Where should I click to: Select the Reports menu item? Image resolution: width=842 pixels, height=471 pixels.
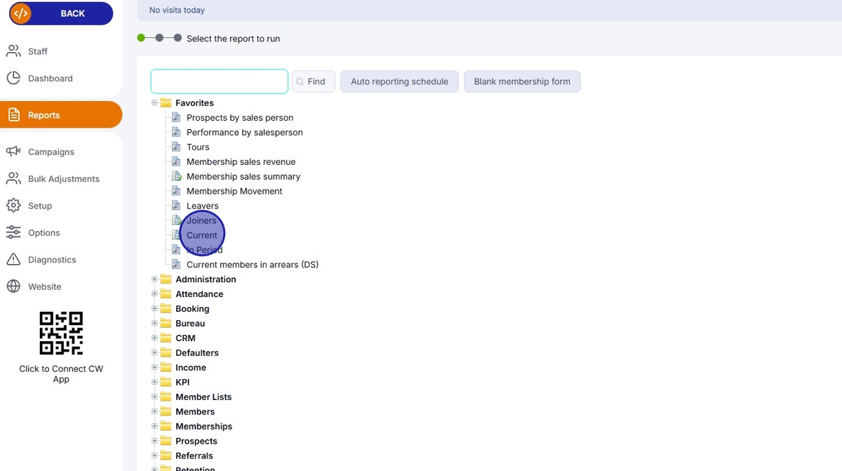61,115
